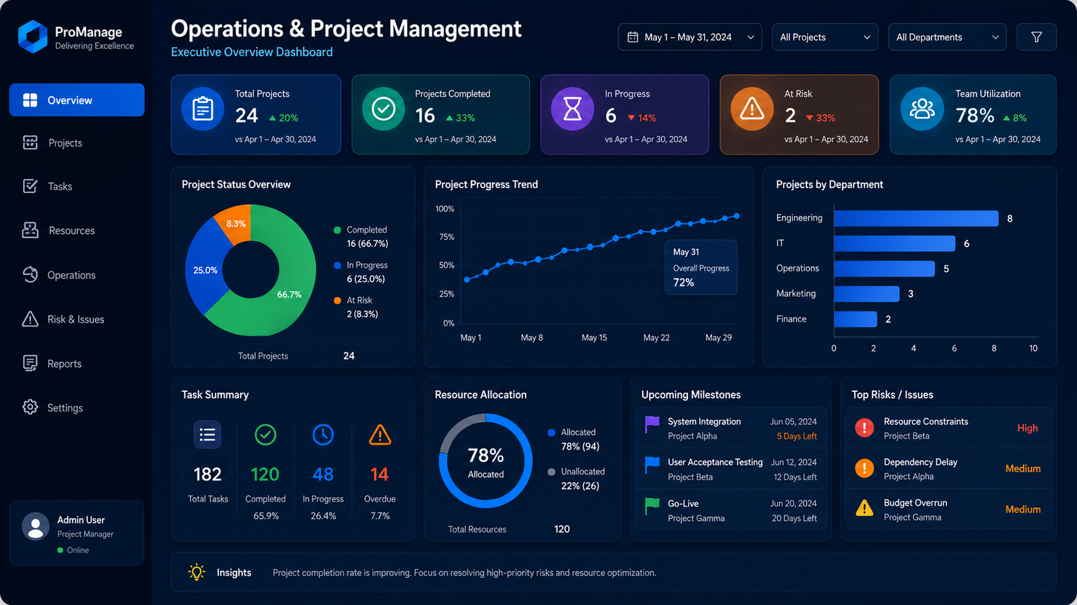Click the Insights lightbulb icon
The height and width of the screenshot is (605, 1077).
point(197,572)
